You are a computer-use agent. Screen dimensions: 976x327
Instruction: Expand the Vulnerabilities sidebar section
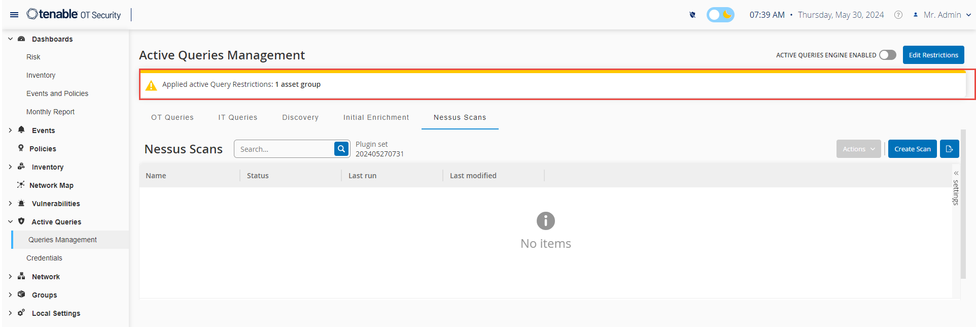(x=10, y=204)
